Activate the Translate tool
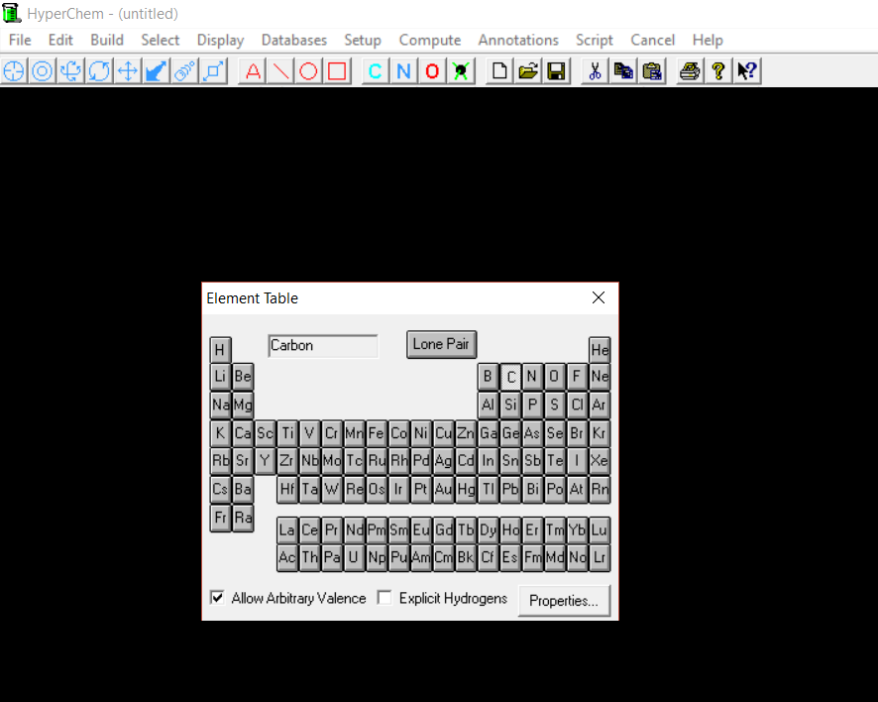 [x=128, y=71]
